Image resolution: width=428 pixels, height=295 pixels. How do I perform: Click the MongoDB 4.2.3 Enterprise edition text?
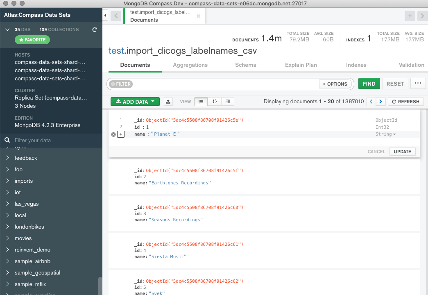(48, 125)
